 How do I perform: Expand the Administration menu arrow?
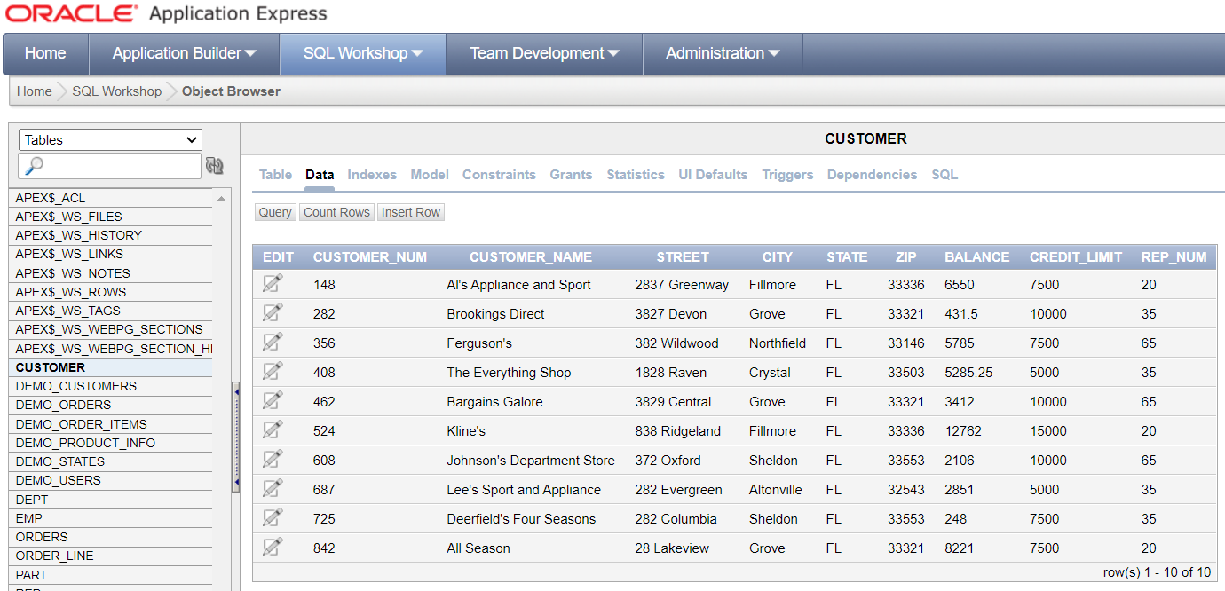[774, 54]
